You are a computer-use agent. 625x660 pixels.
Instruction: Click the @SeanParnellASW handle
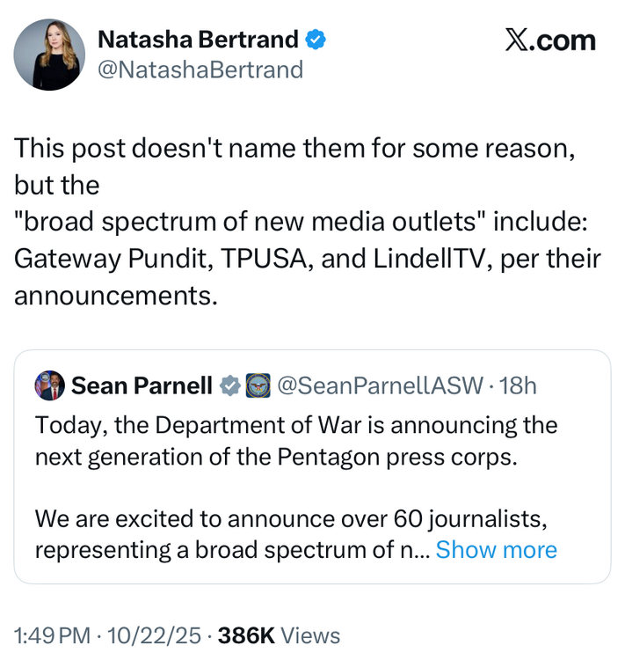[380, 385]
